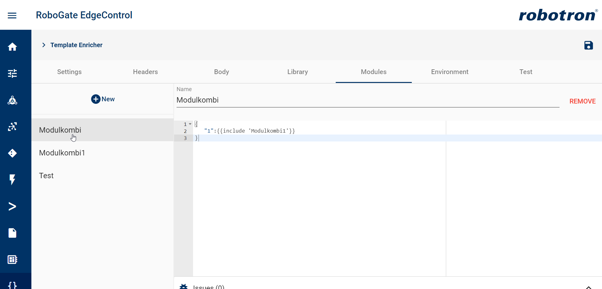Image resolution: width=602 pixels, height=289 pixels.
Task: Select the Modulkombi1 module in the list
Action: coord(62,153)
